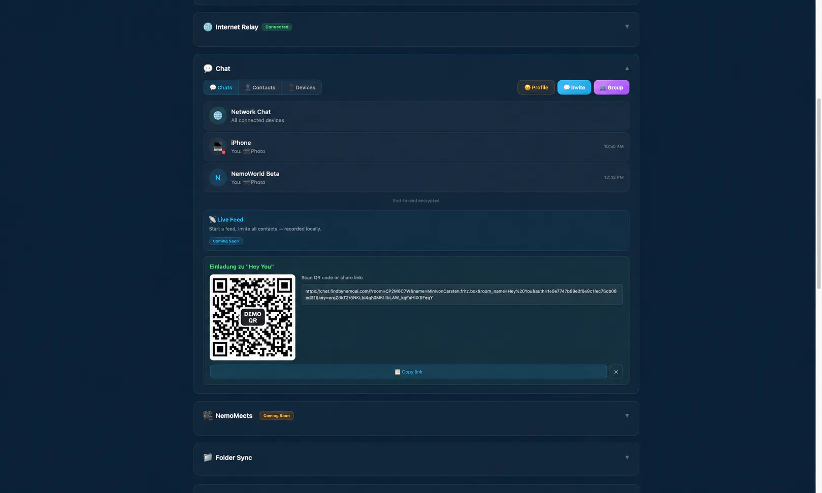Click the NemoMeets 'Coming Soon' badge
Screen dimensions: 822x493
click(277, 416)
